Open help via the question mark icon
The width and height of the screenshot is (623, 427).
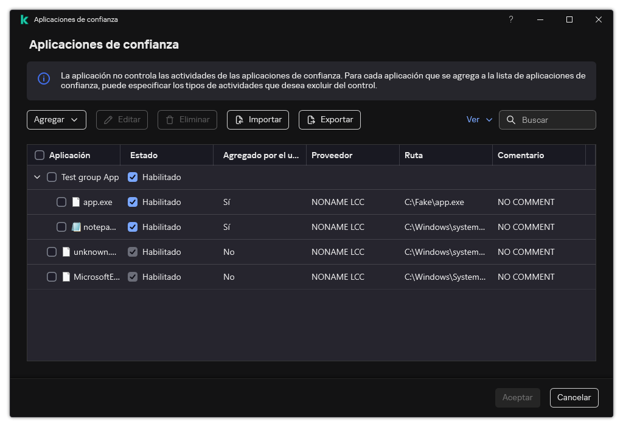(x=510, y=19)
